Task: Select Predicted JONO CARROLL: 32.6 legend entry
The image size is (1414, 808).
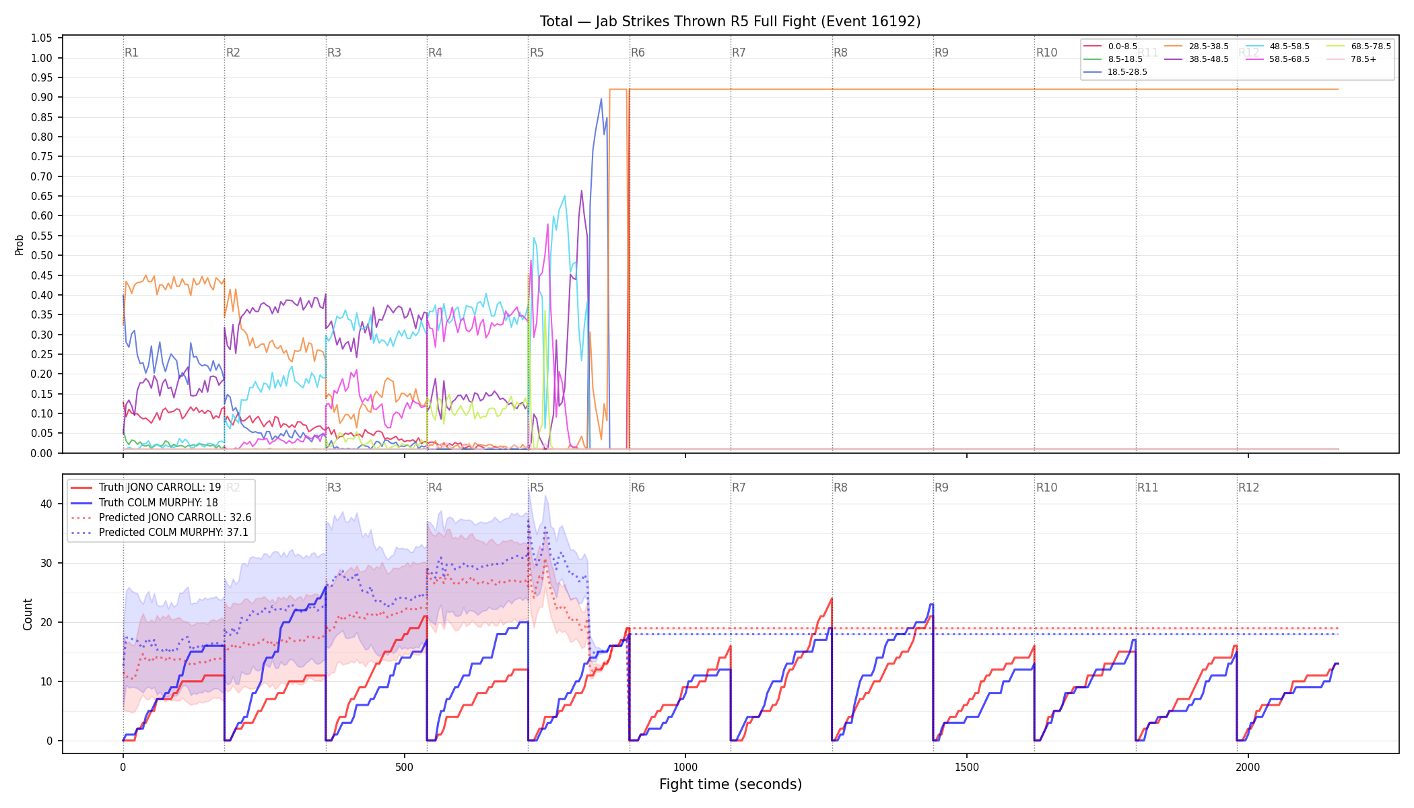Action: point(161,517)
